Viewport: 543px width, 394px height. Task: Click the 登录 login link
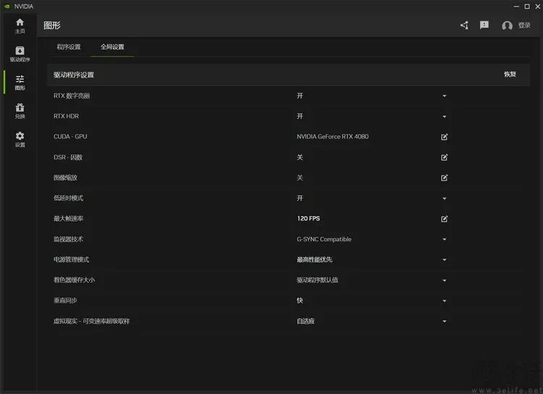[524, 25]
